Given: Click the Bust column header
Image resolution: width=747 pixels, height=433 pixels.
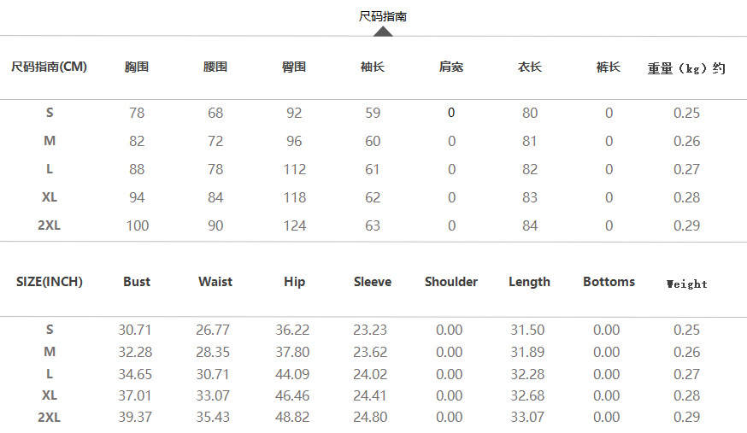Looking at the screenshot, I should point(137,282).
